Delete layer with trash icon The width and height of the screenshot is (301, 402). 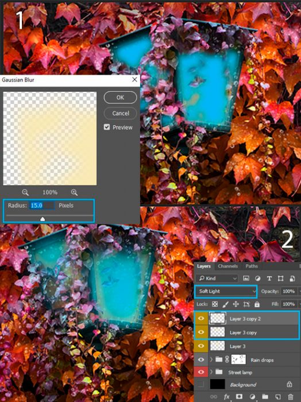[x=290, y=397]
